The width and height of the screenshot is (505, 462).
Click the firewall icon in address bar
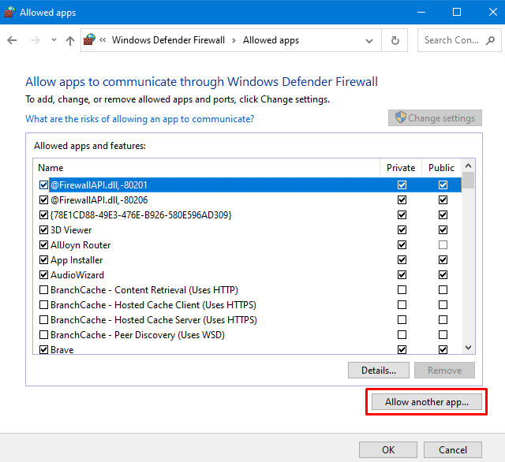pyautogui.click(x=89, y=40)
